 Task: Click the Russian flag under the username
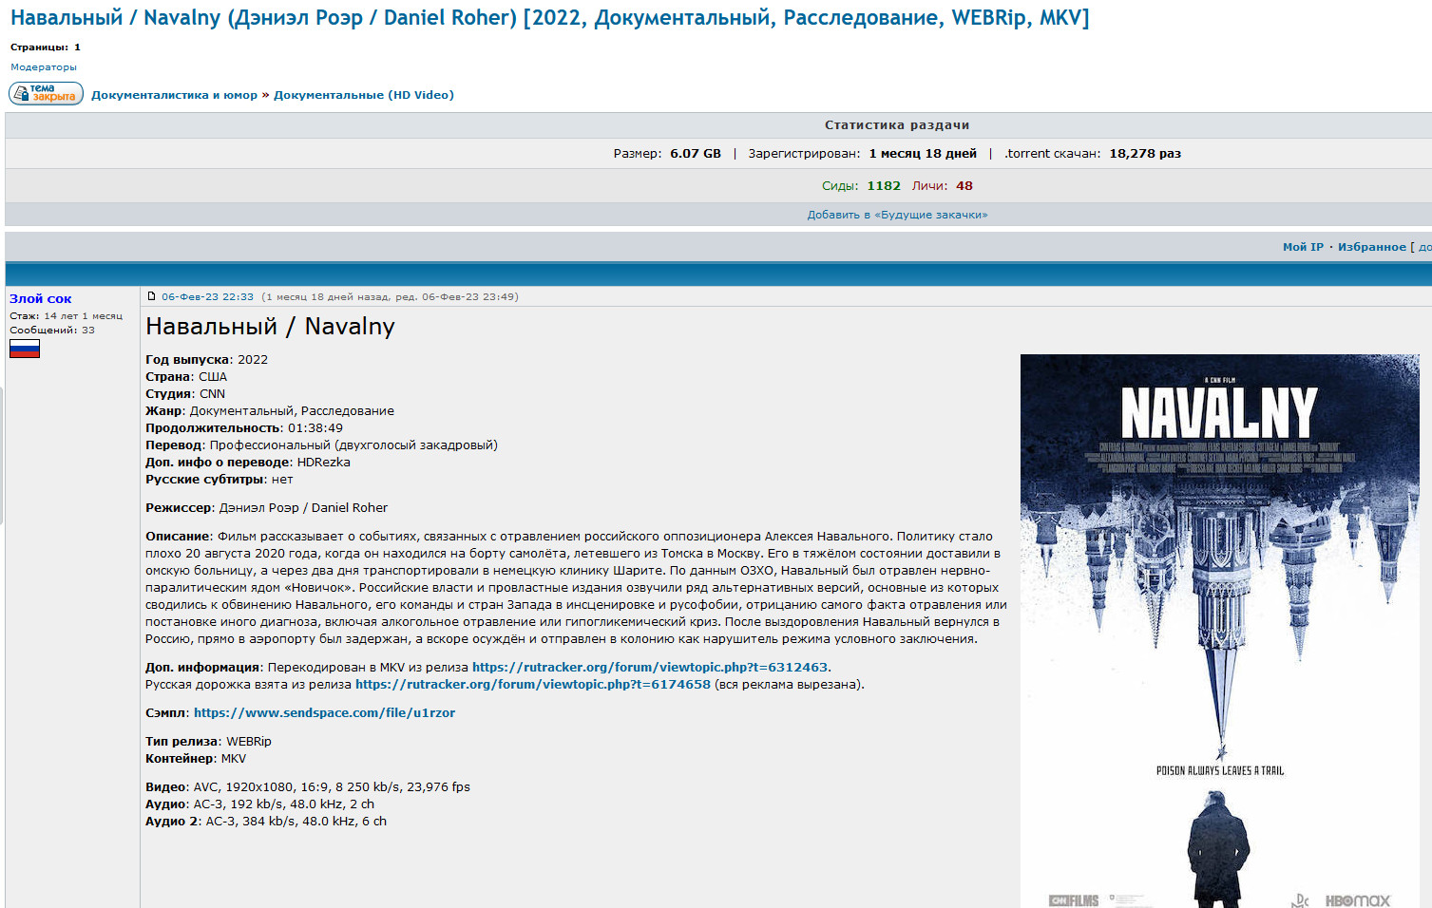coord(25,349)
